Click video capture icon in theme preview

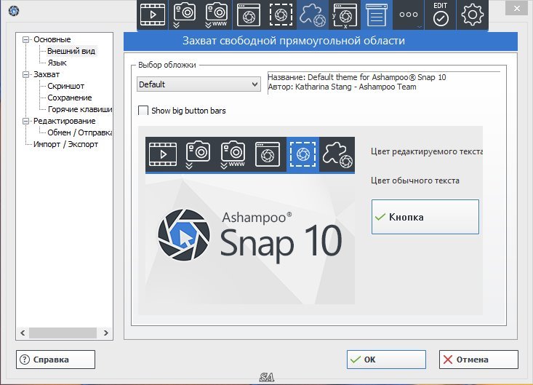tap(163, 154)
